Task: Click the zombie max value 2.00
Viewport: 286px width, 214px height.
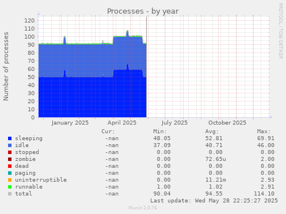Action: click(x=268, y=159)
